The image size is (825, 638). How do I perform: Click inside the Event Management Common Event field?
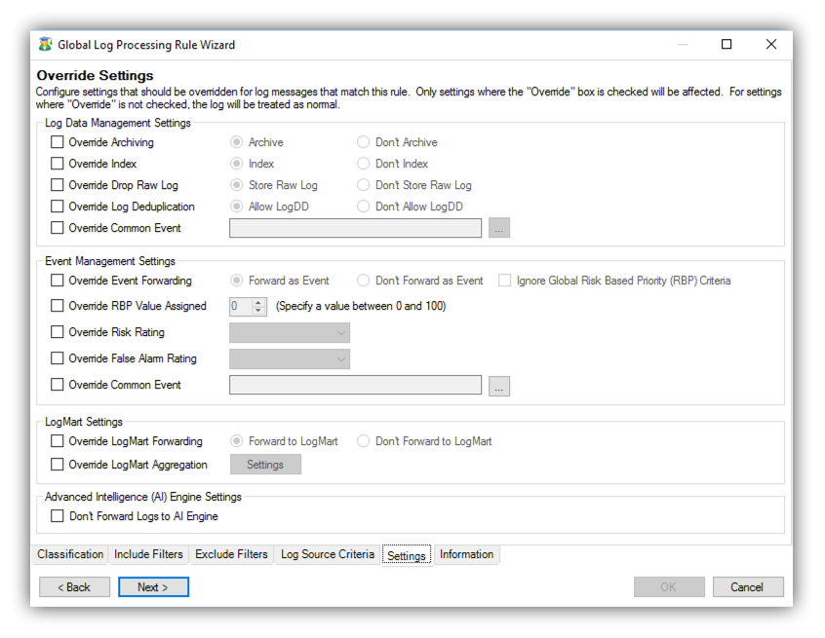pos(355,386)
